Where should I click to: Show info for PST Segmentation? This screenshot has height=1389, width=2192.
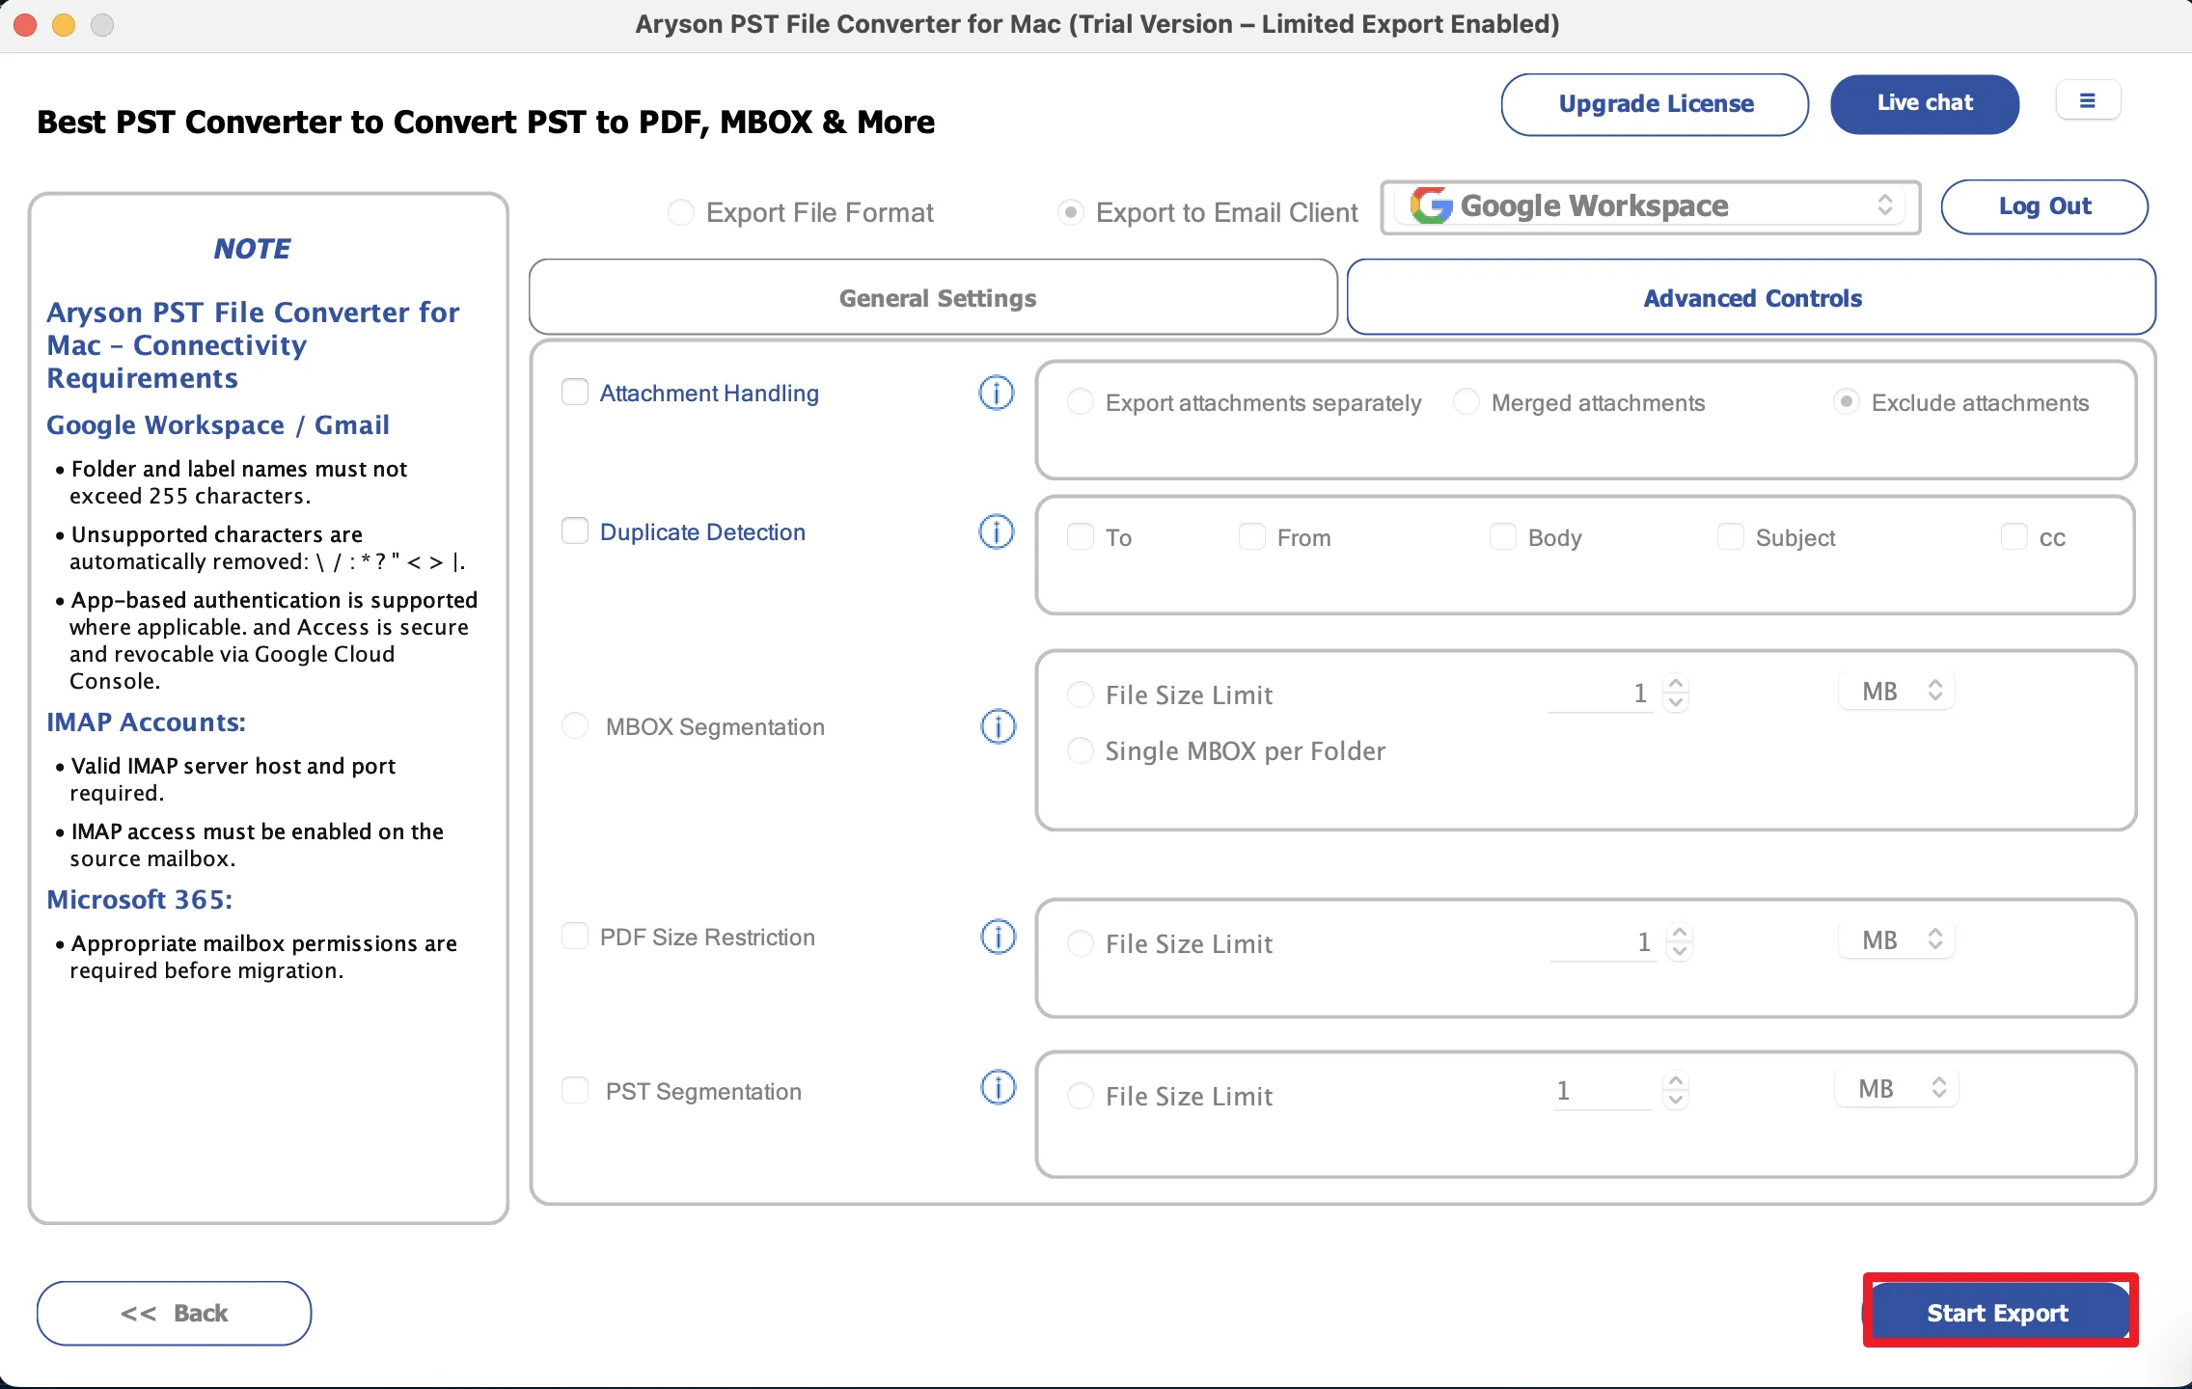(999, 1088)
